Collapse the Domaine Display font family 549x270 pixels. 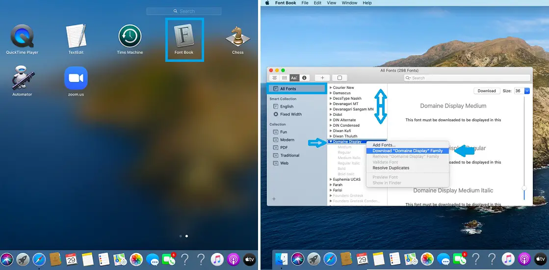pyautogui.click(x=331, y=142)
